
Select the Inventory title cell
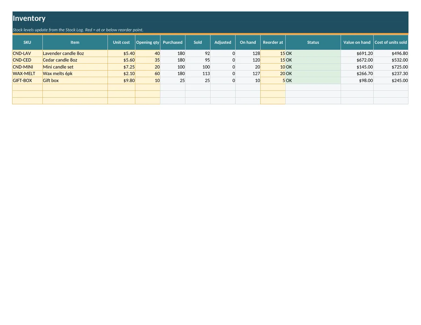coord(210,19)
